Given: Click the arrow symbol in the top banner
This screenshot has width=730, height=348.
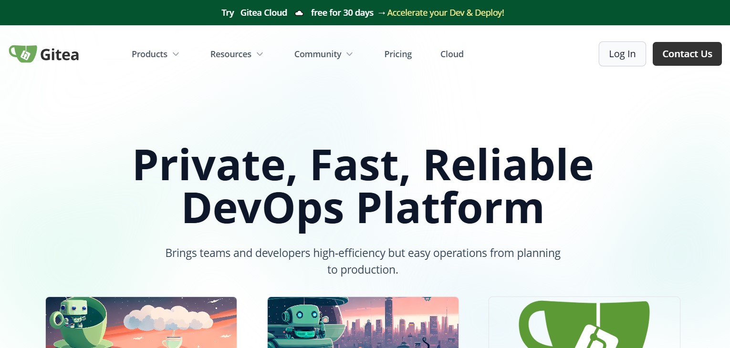Looking at the screenshot, I should pos(381,13).
